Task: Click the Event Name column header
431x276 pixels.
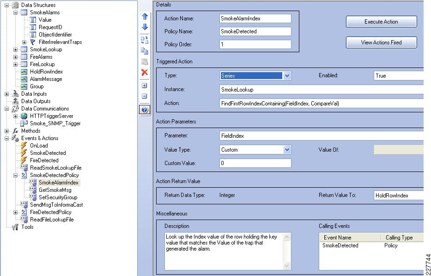Action: click(350, 238)
